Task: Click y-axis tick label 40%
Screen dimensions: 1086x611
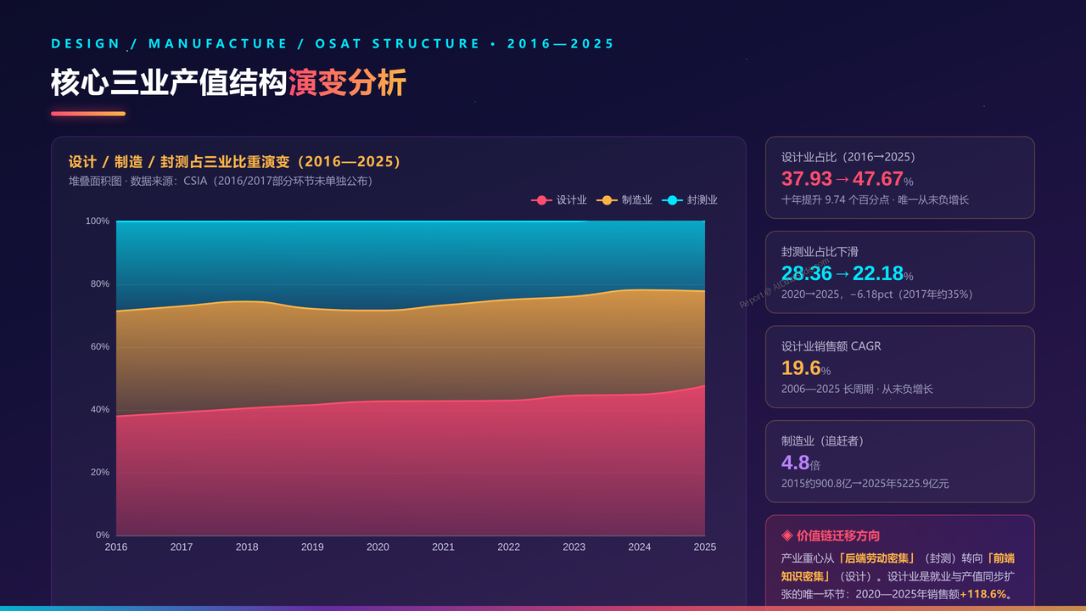Action: [x=100, y=410]
